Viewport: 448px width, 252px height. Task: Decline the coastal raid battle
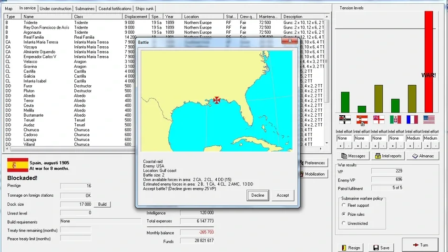pos(258,195)
